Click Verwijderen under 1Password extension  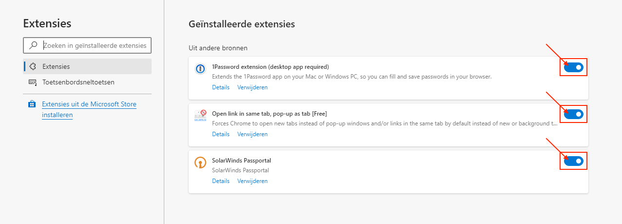tap(253, 87)
